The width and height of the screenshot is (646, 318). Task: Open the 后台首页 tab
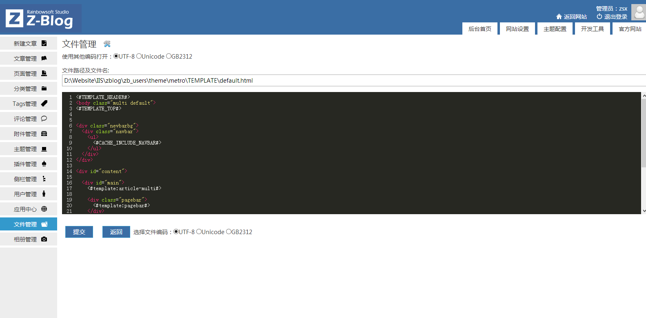(x=480, y=29)
